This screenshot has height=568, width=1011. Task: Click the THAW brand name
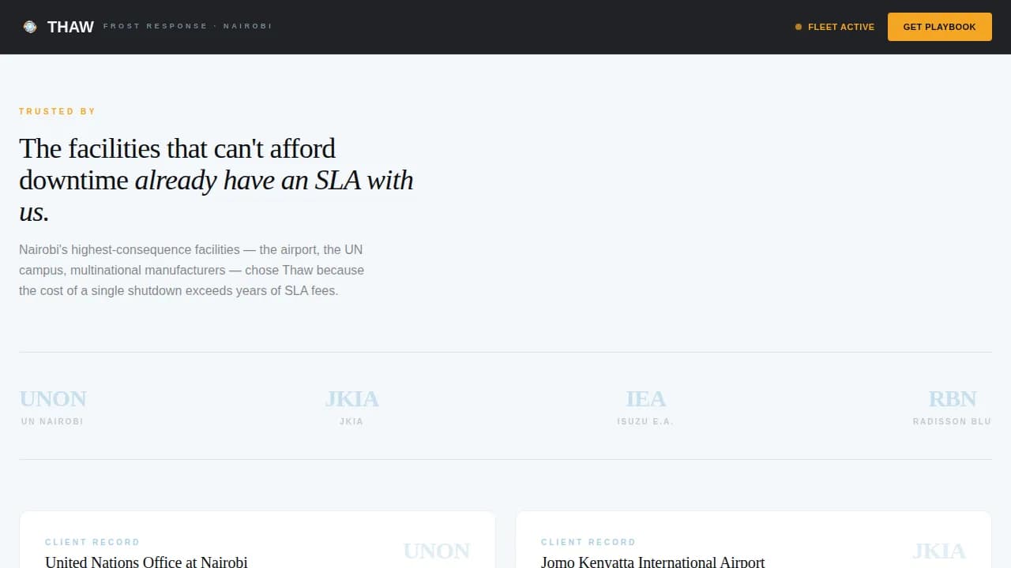click(x=70, y=27)
